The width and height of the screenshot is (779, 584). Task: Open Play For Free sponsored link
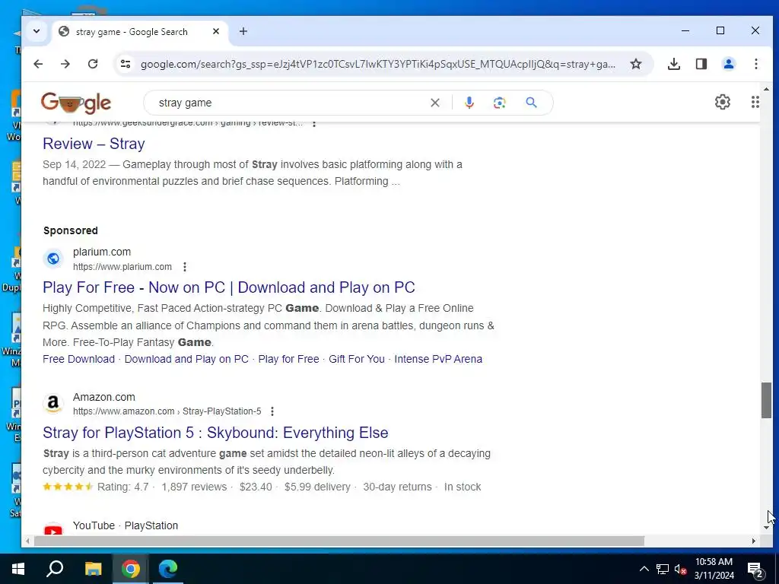click(228, 287)
